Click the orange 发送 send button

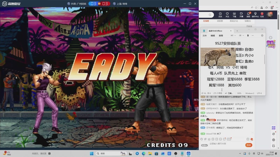click(248, 145)
